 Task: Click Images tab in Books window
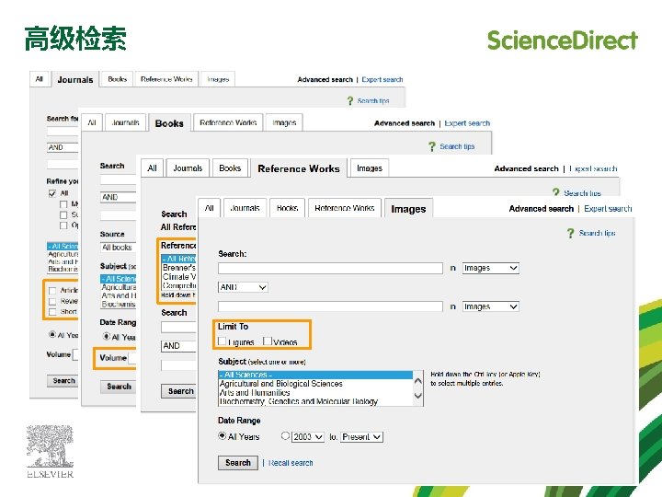pos(284,122)
